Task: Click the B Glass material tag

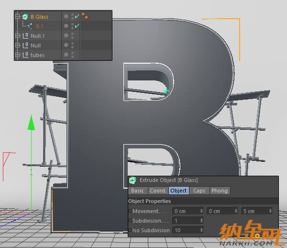Action: click(x=85, y=16)
